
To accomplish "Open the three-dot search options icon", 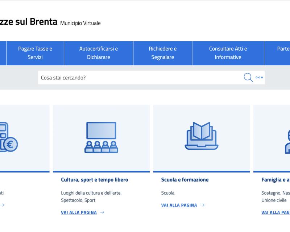I will [259, 77].
